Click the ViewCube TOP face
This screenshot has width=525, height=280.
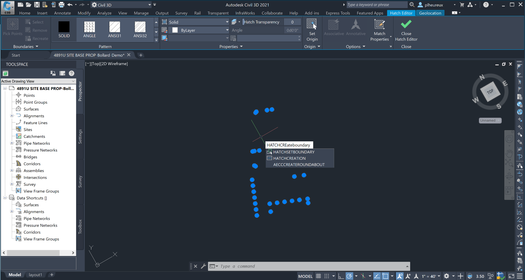click(490, 91)
